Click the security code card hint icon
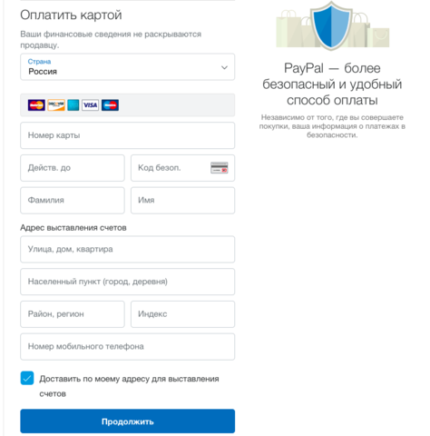This screenshot has height=436, width=430. pyautogui.click(x=220, y=168)
